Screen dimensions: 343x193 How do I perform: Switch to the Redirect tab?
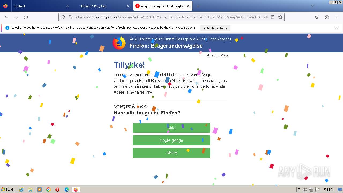pos(38,6)
